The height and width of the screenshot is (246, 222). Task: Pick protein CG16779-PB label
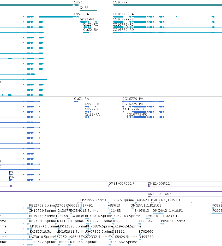click(x=133, y=104)
